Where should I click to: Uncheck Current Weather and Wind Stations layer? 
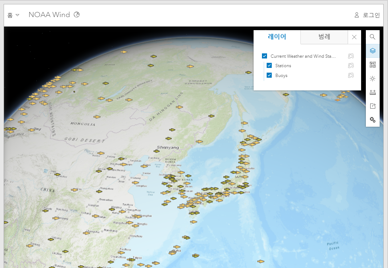[264, 56]
